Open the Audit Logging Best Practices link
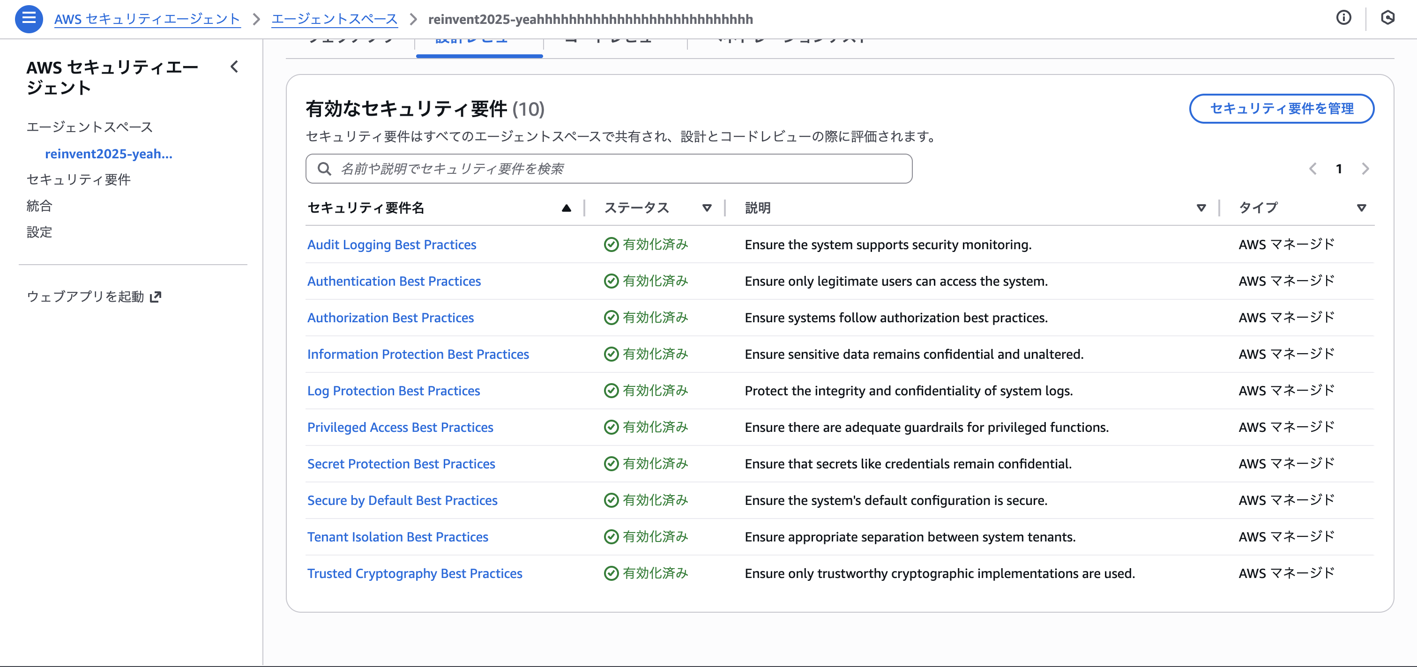 click(391, 245)
